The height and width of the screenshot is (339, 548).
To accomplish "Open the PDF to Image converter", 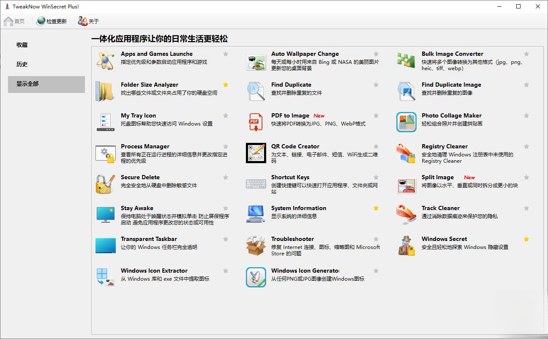I will 292,115.
